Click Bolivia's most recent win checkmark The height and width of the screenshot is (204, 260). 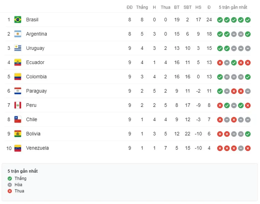click(248, 134)
